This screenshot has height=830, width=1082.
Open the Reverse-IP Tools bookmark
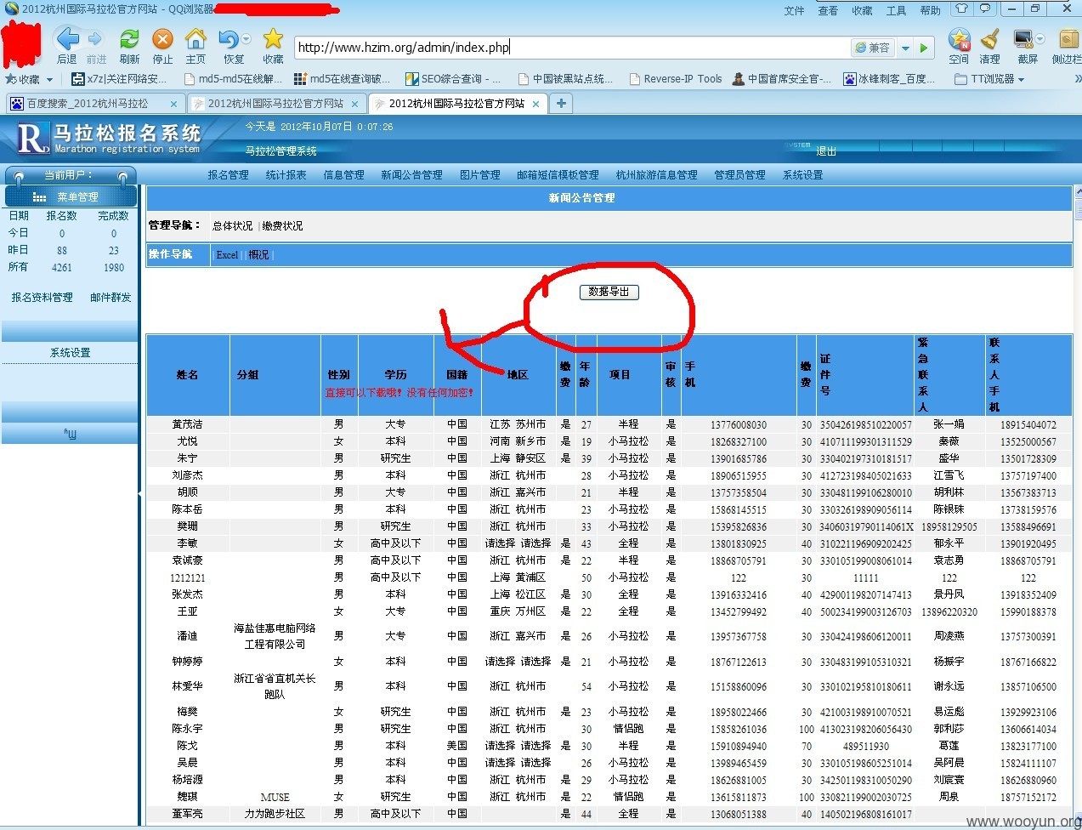tap(676, 79)
